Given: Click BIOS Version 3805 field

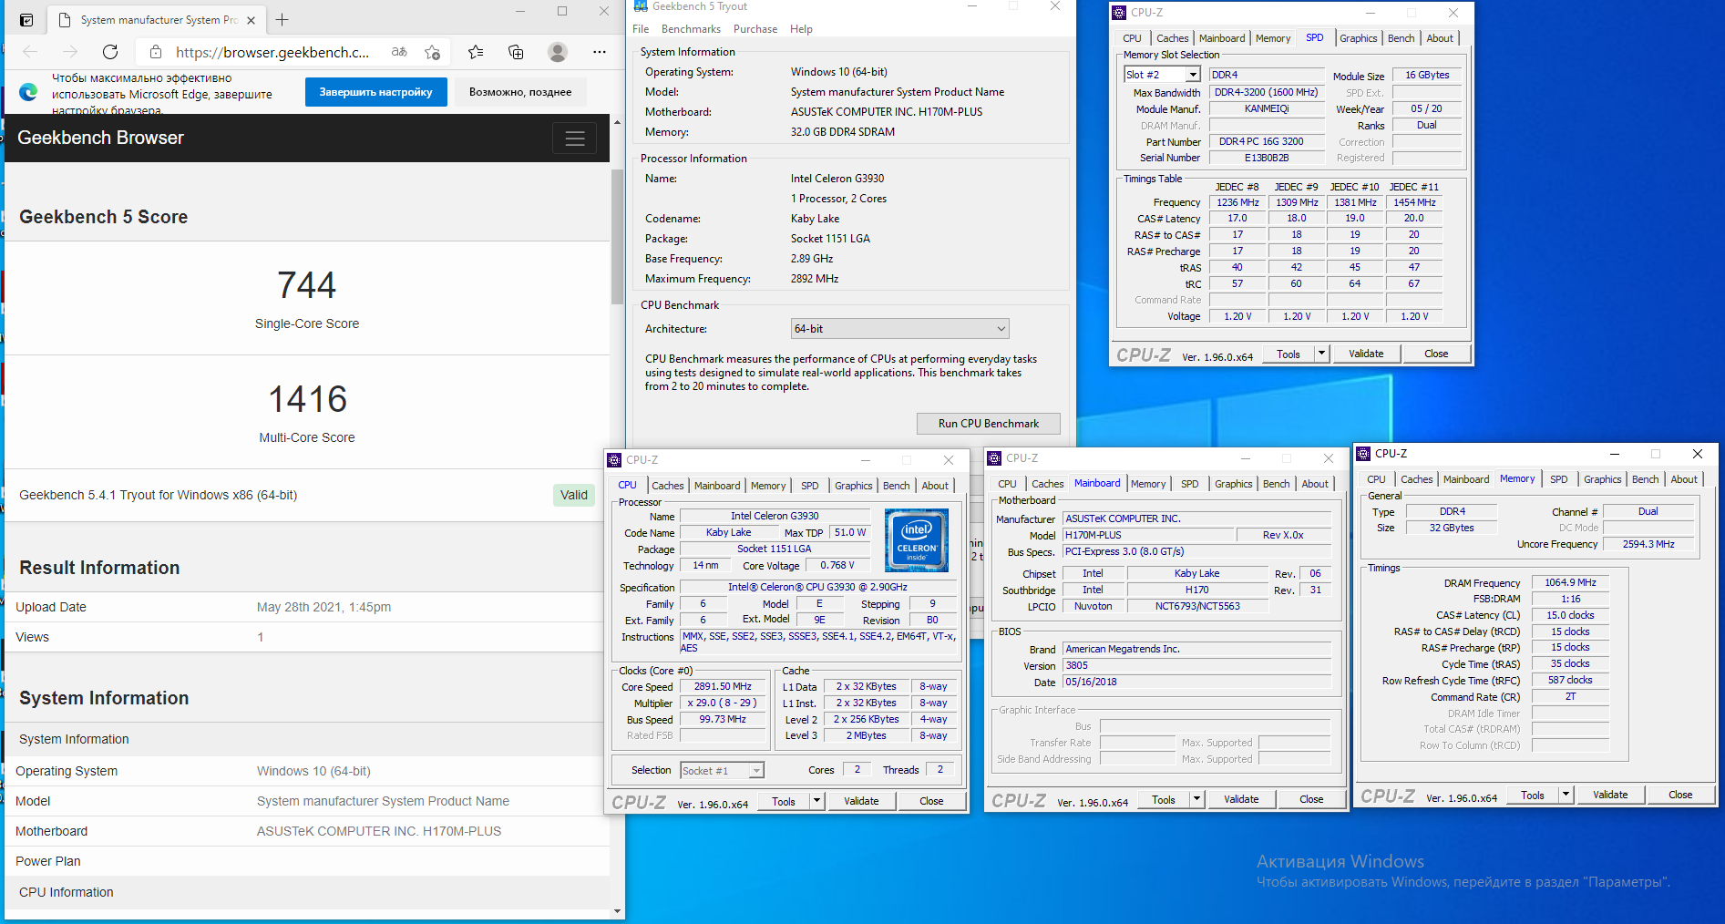Looking at the screenshot, I should click(1196, 665).
